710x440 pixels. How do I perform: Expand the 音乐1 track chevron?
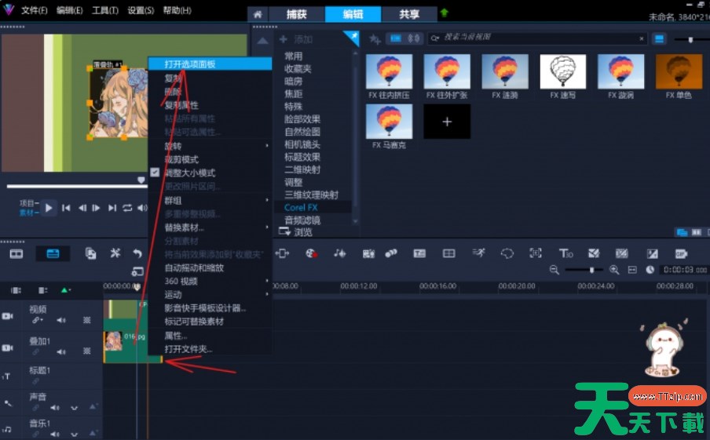point(75,435)
